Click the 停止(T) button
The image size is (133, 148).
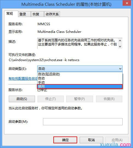click(51, 99)
